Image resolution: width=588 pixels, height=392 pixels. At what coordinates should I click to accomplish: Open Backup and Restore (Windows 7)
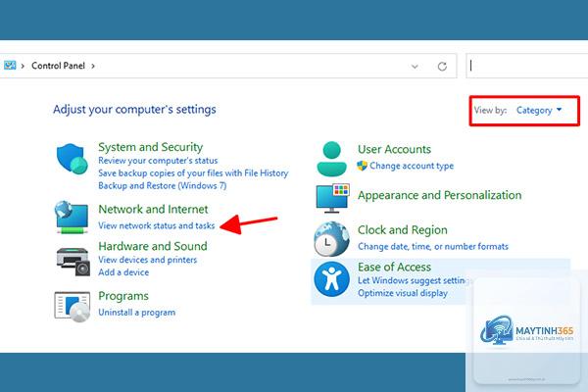[163, 185]
